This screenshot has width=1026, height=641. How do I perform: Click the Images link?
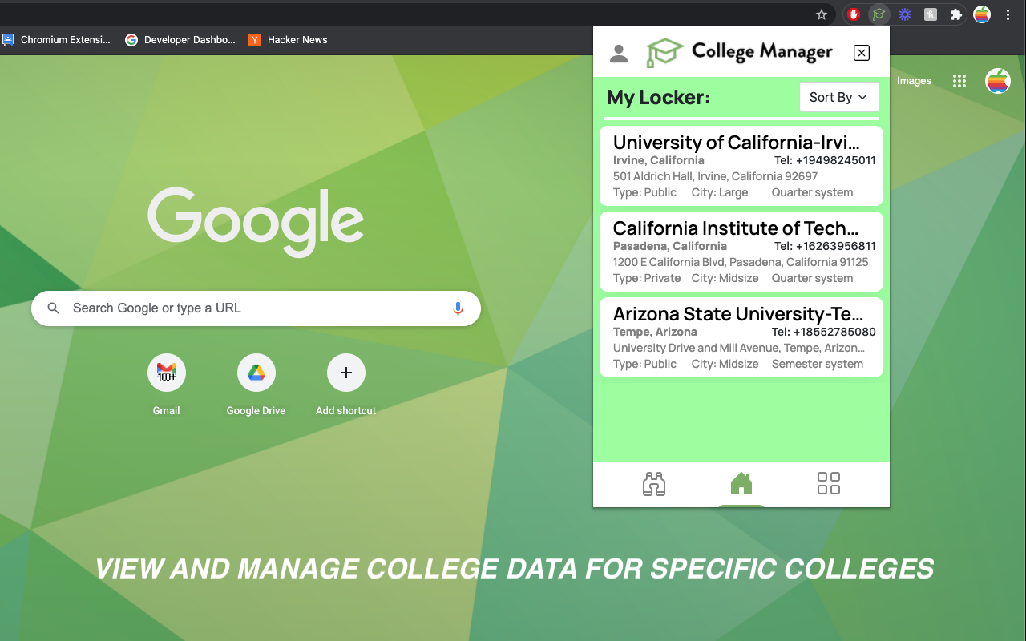coord(914,80)
